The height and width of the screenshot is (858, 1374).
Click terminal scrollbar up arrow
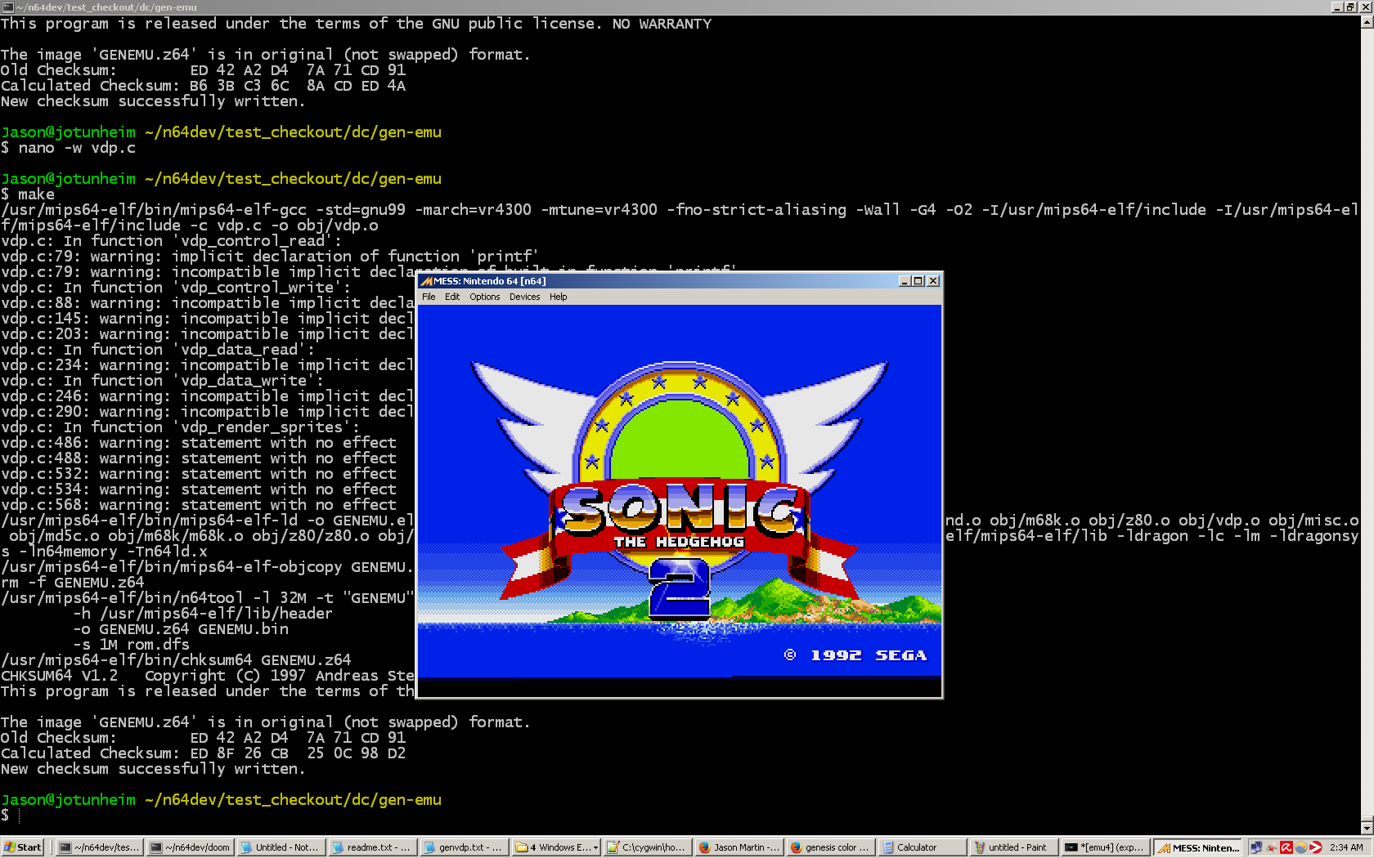[1367, 22]
